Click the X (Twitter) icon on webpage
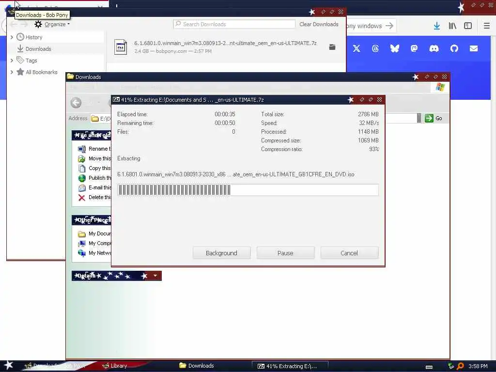 [x=356, y=48]
